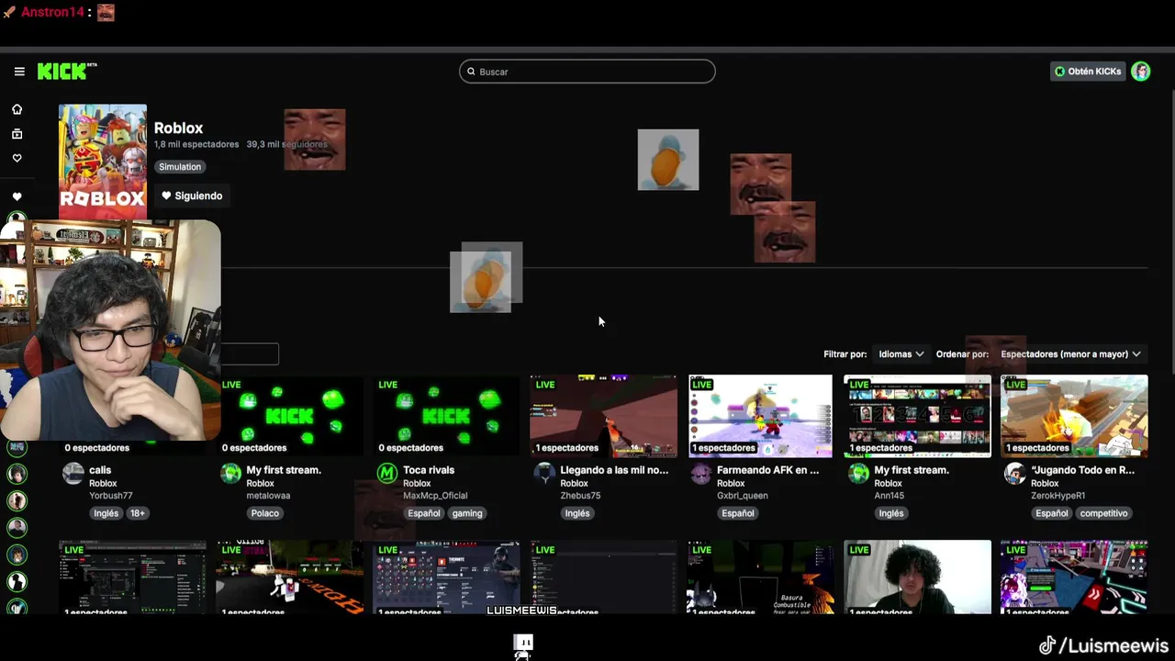Screen dimensions: 1175x661
Task: Click the Simulation category tag
Action: 180,167
